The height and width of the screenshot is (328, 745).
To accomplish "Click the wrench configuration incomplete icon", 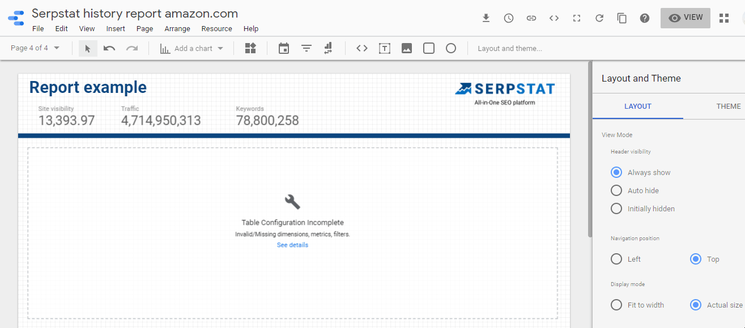I will [x=292, y=202].
